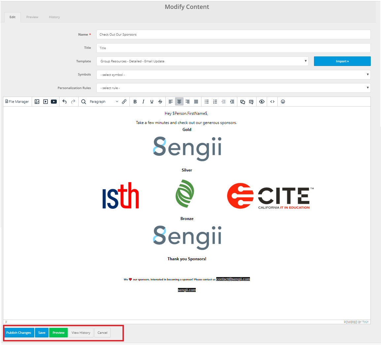Click the eye preview icon
Viewport: 381px width, 345px height.
(262, 102)
